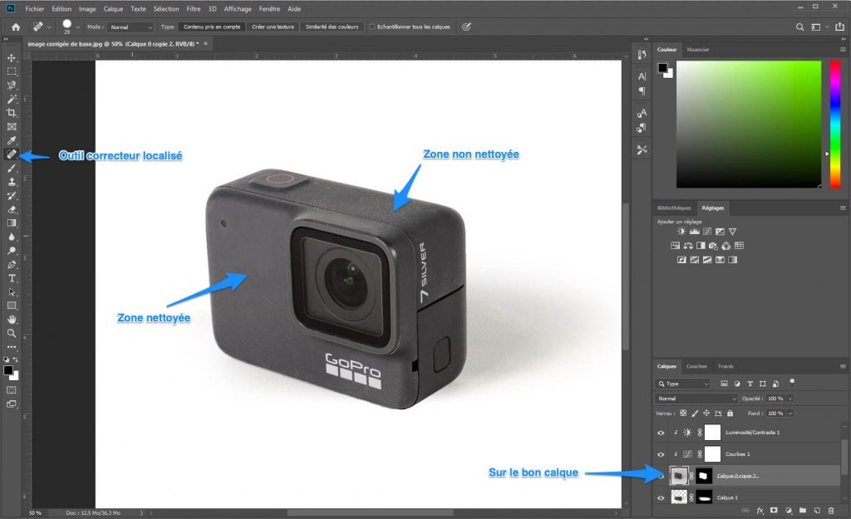The width and height of the screenshot is (851, 519).
Task: Select the Rectangular Marquee tool
Action: point(12,71)
